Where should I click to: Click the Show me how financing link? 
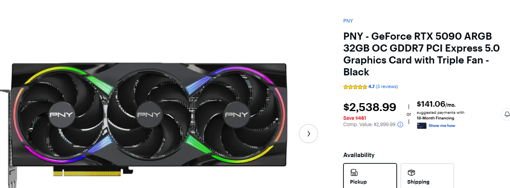[x=442, y=126]
